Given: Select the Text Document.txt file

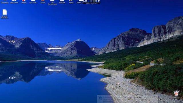Looking at the screenshot, I should click(x=52, y=2).
